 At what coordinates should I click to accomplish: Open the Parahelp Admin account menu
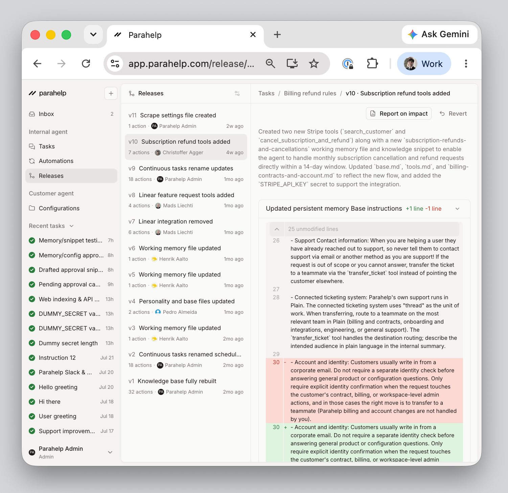pos(71,452)
